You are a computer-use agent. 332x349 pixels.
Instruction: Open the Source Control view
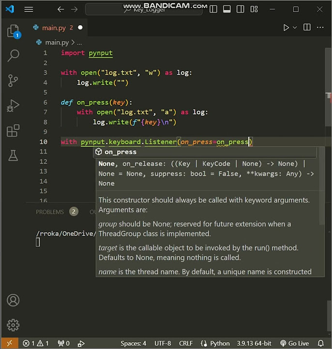13,80
